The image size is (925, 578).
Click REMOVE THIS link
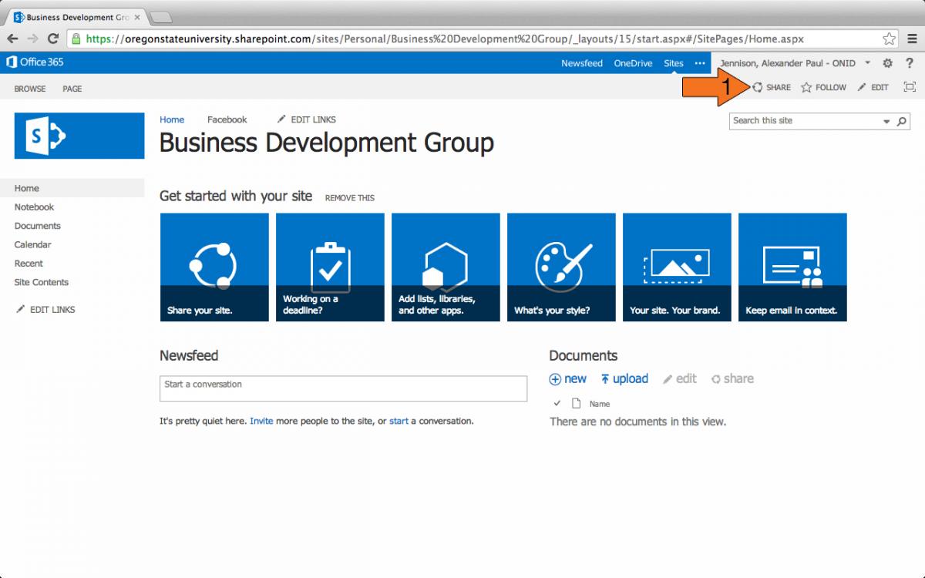click(x=350, y=198)
